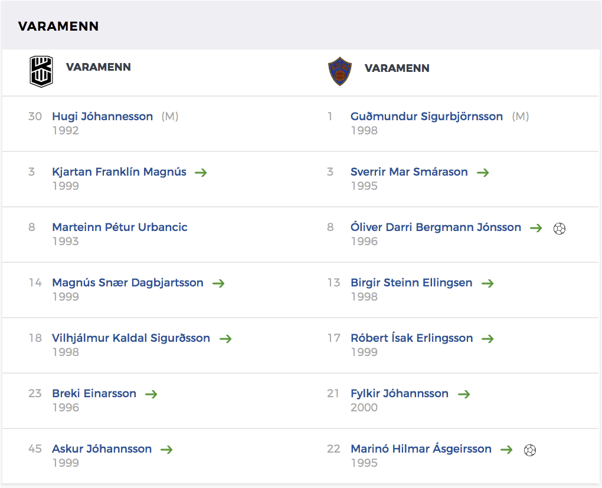Click the black-and-white KV club crest
602x488 pixels.
(41, 72)
